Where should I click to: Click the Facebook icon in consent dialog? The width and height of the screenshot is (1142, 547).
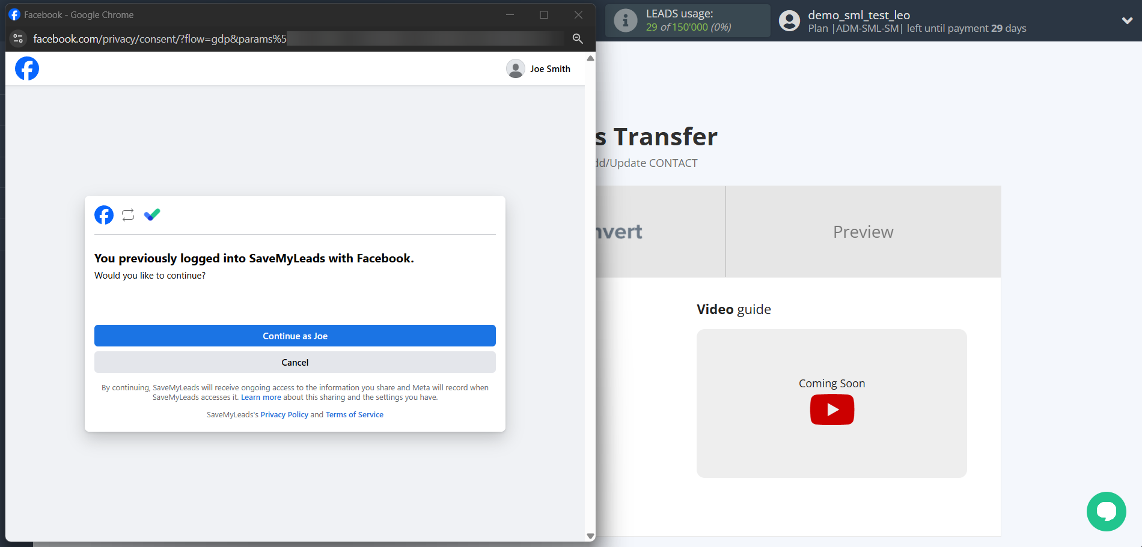coord(104,215)
